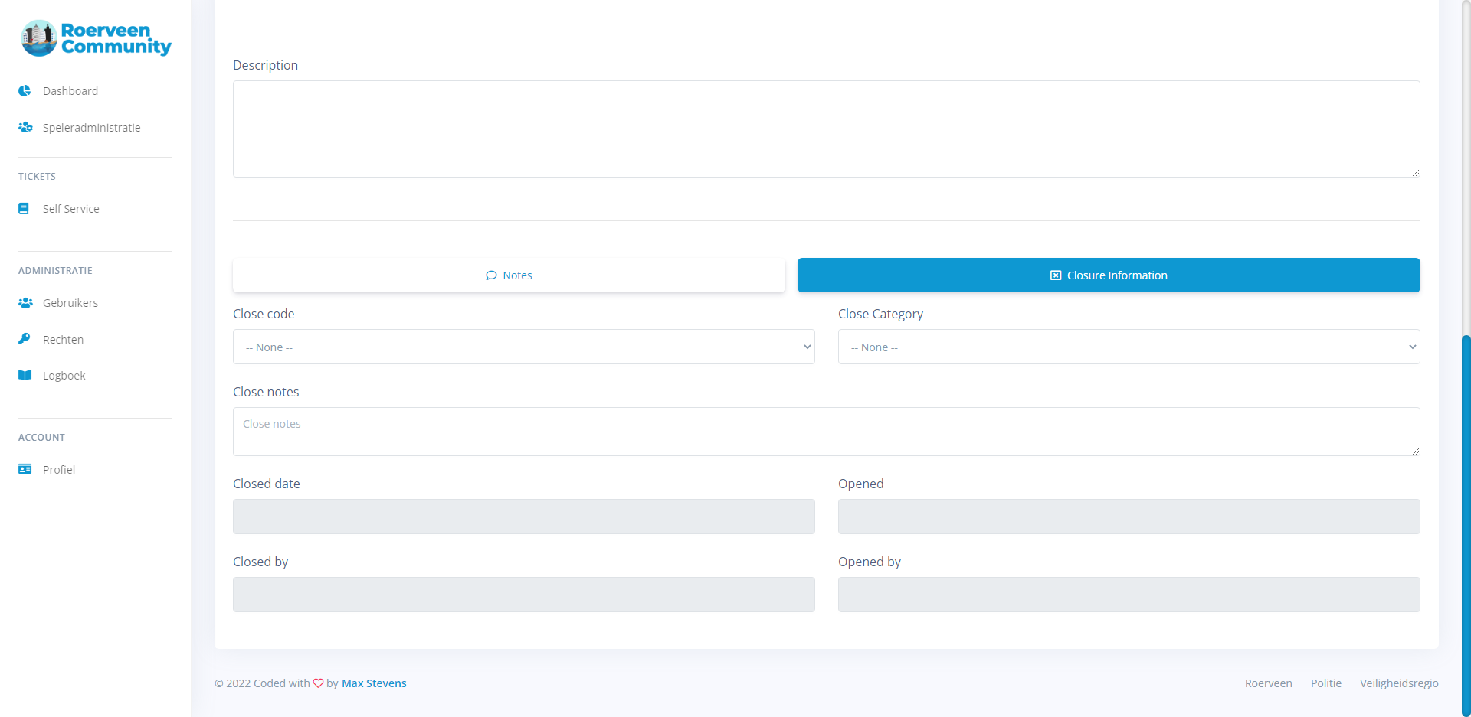Image resolution: width=1471 pixels, height=717 pixels.
Task: Click the Roerveen Community logo
Action: (x=96, y=38)
